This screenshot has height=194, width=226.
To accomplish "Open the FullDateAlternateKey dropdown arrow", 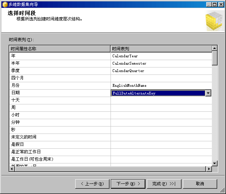I will click(208, 93).
